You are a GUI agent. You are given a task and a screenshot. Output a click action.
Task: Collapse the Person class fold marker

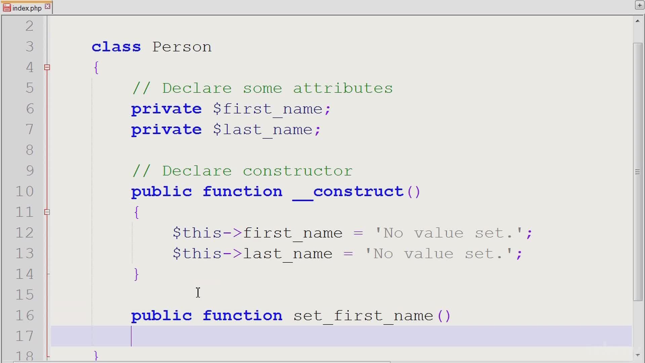coord(47,67)
